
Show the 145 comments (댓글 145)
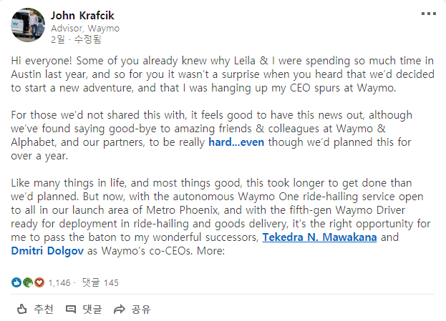click(100, 283)
